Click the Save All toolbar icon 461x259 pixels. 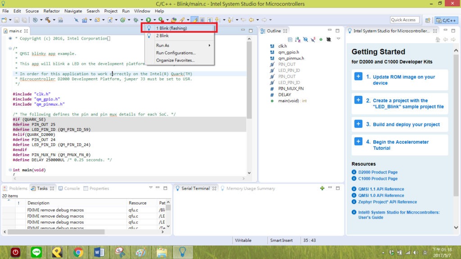(24, 20)
